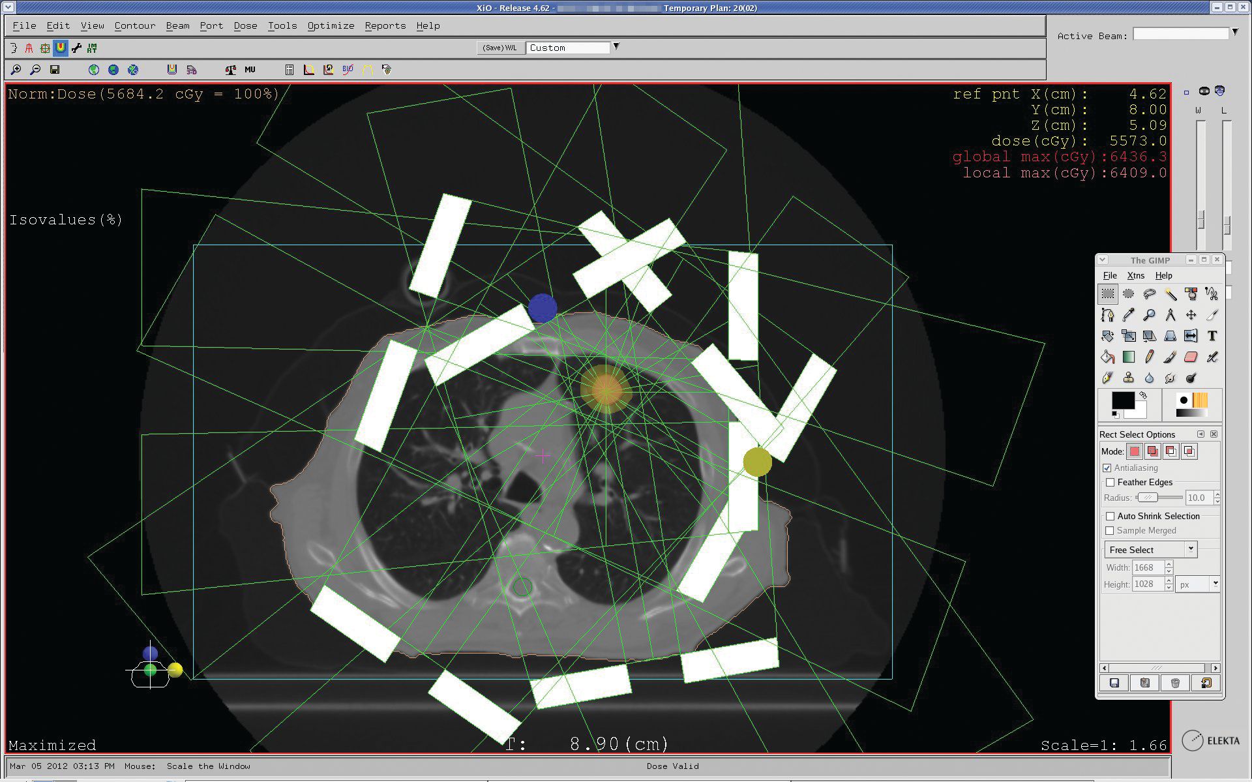
Task: Click the wrench tools icon
Action: point(76,48)
